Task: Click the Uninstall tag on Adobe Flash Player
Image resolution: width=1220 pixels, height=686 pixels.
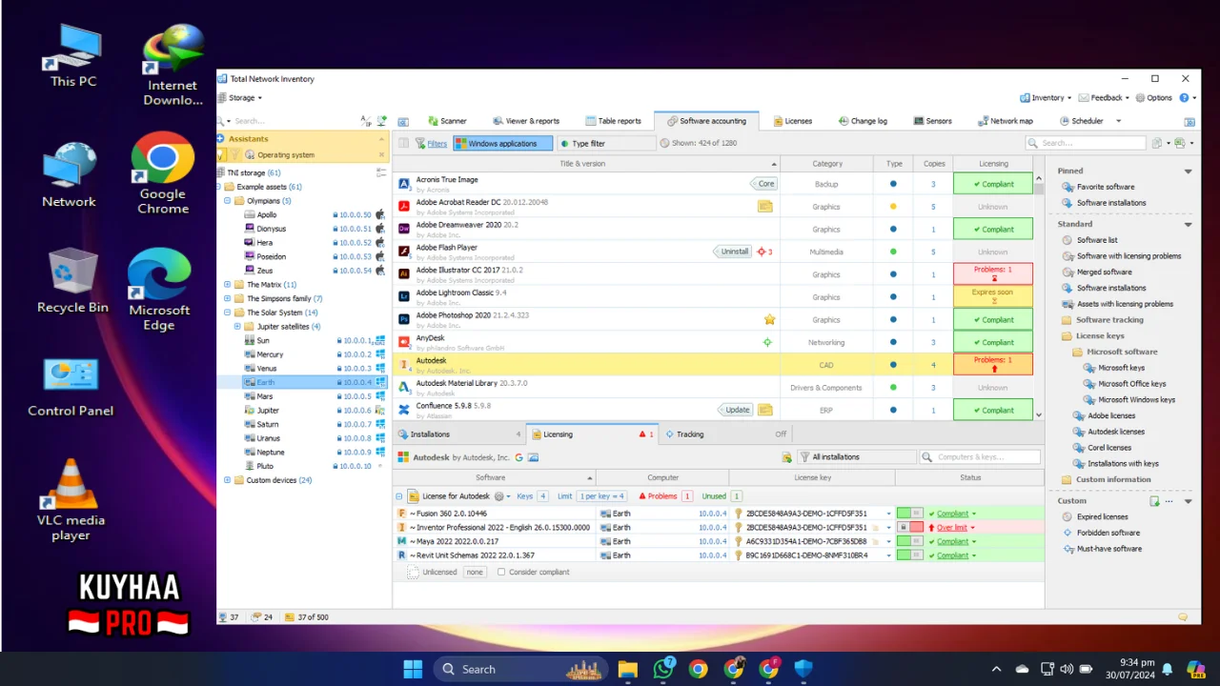Action: tap(731, 252)
